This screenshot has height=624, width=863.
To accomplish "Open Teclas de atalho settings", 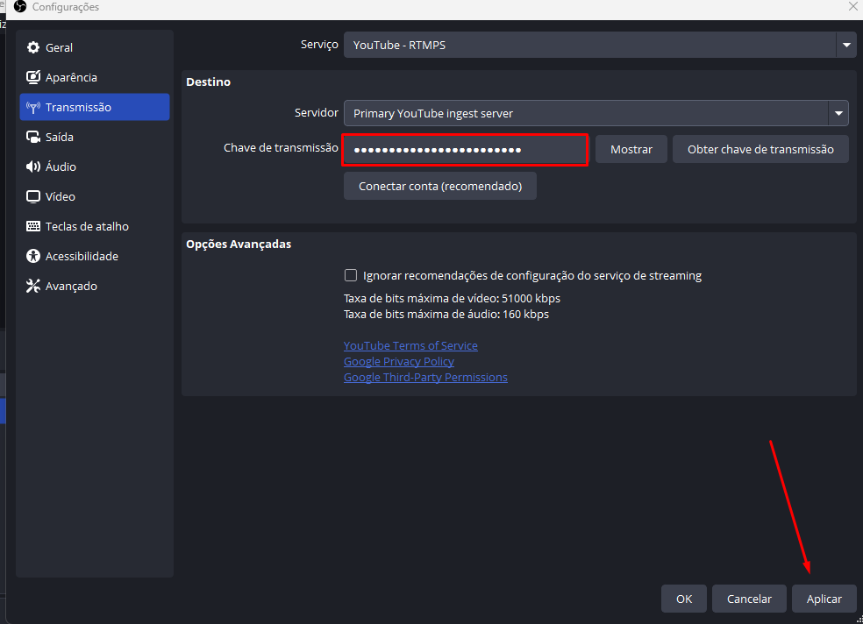I will 95,226.
